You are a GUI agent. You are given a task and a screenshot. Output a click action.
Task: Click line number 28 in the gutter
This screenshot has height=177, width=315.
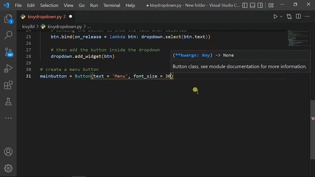point(29,57)
